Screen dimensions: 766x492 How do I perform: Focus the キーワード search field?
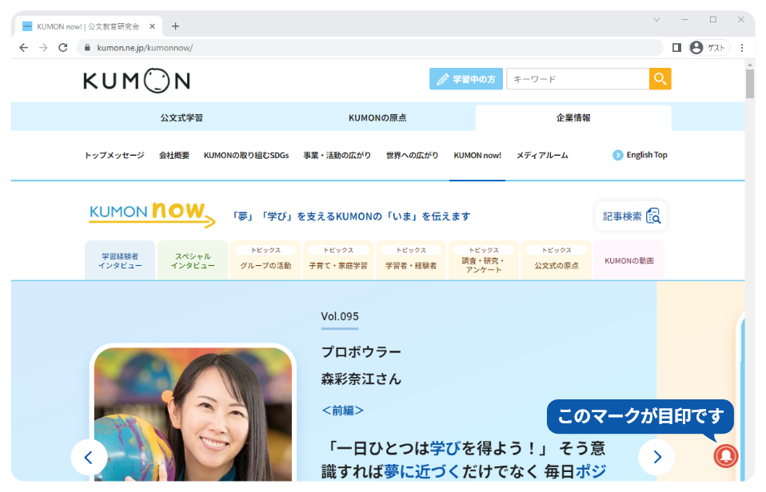[x=578, y=78]
